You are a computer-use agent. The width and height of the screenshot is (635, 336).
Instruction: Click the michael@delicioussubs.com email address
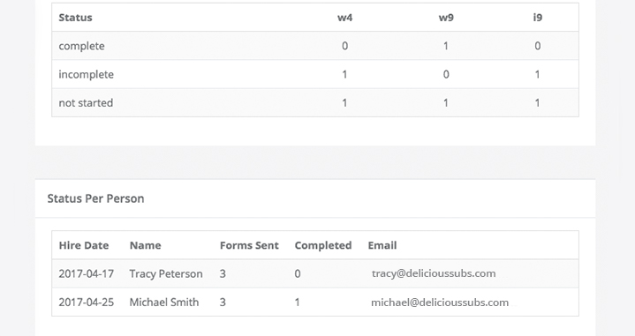coord(440,302)
